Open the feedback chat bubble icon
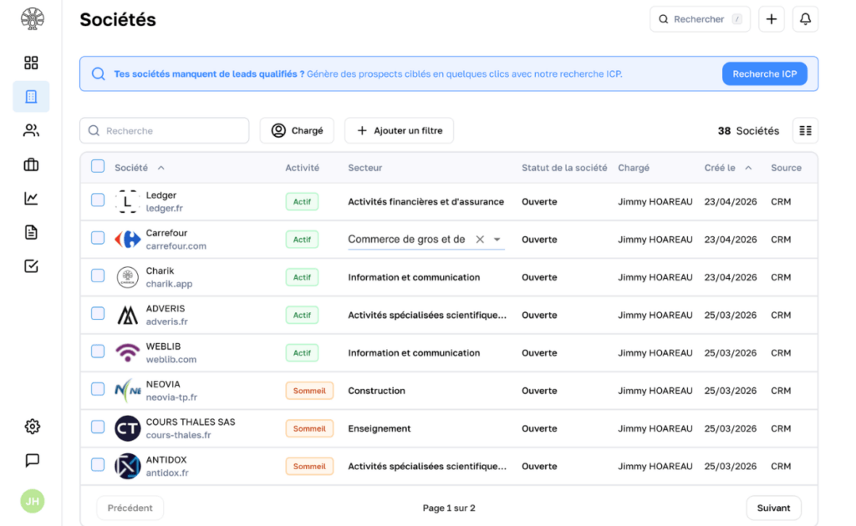Viewport: 856px width, 526px height. (32, 460)
